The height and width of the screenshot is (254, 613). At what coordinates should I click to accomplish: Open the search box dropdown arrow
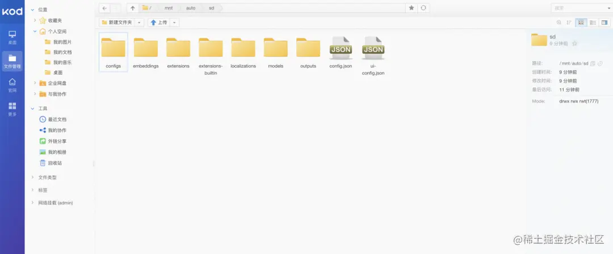coord(610,8)
